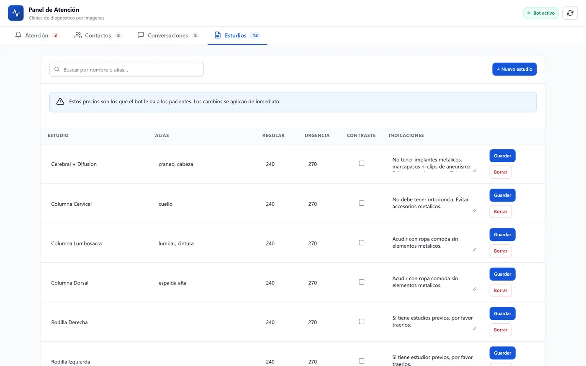This screenshot has height=366, width=586.
Task: Focus the Buscar por nombre o alias field
Action: [x=126, y=69]
